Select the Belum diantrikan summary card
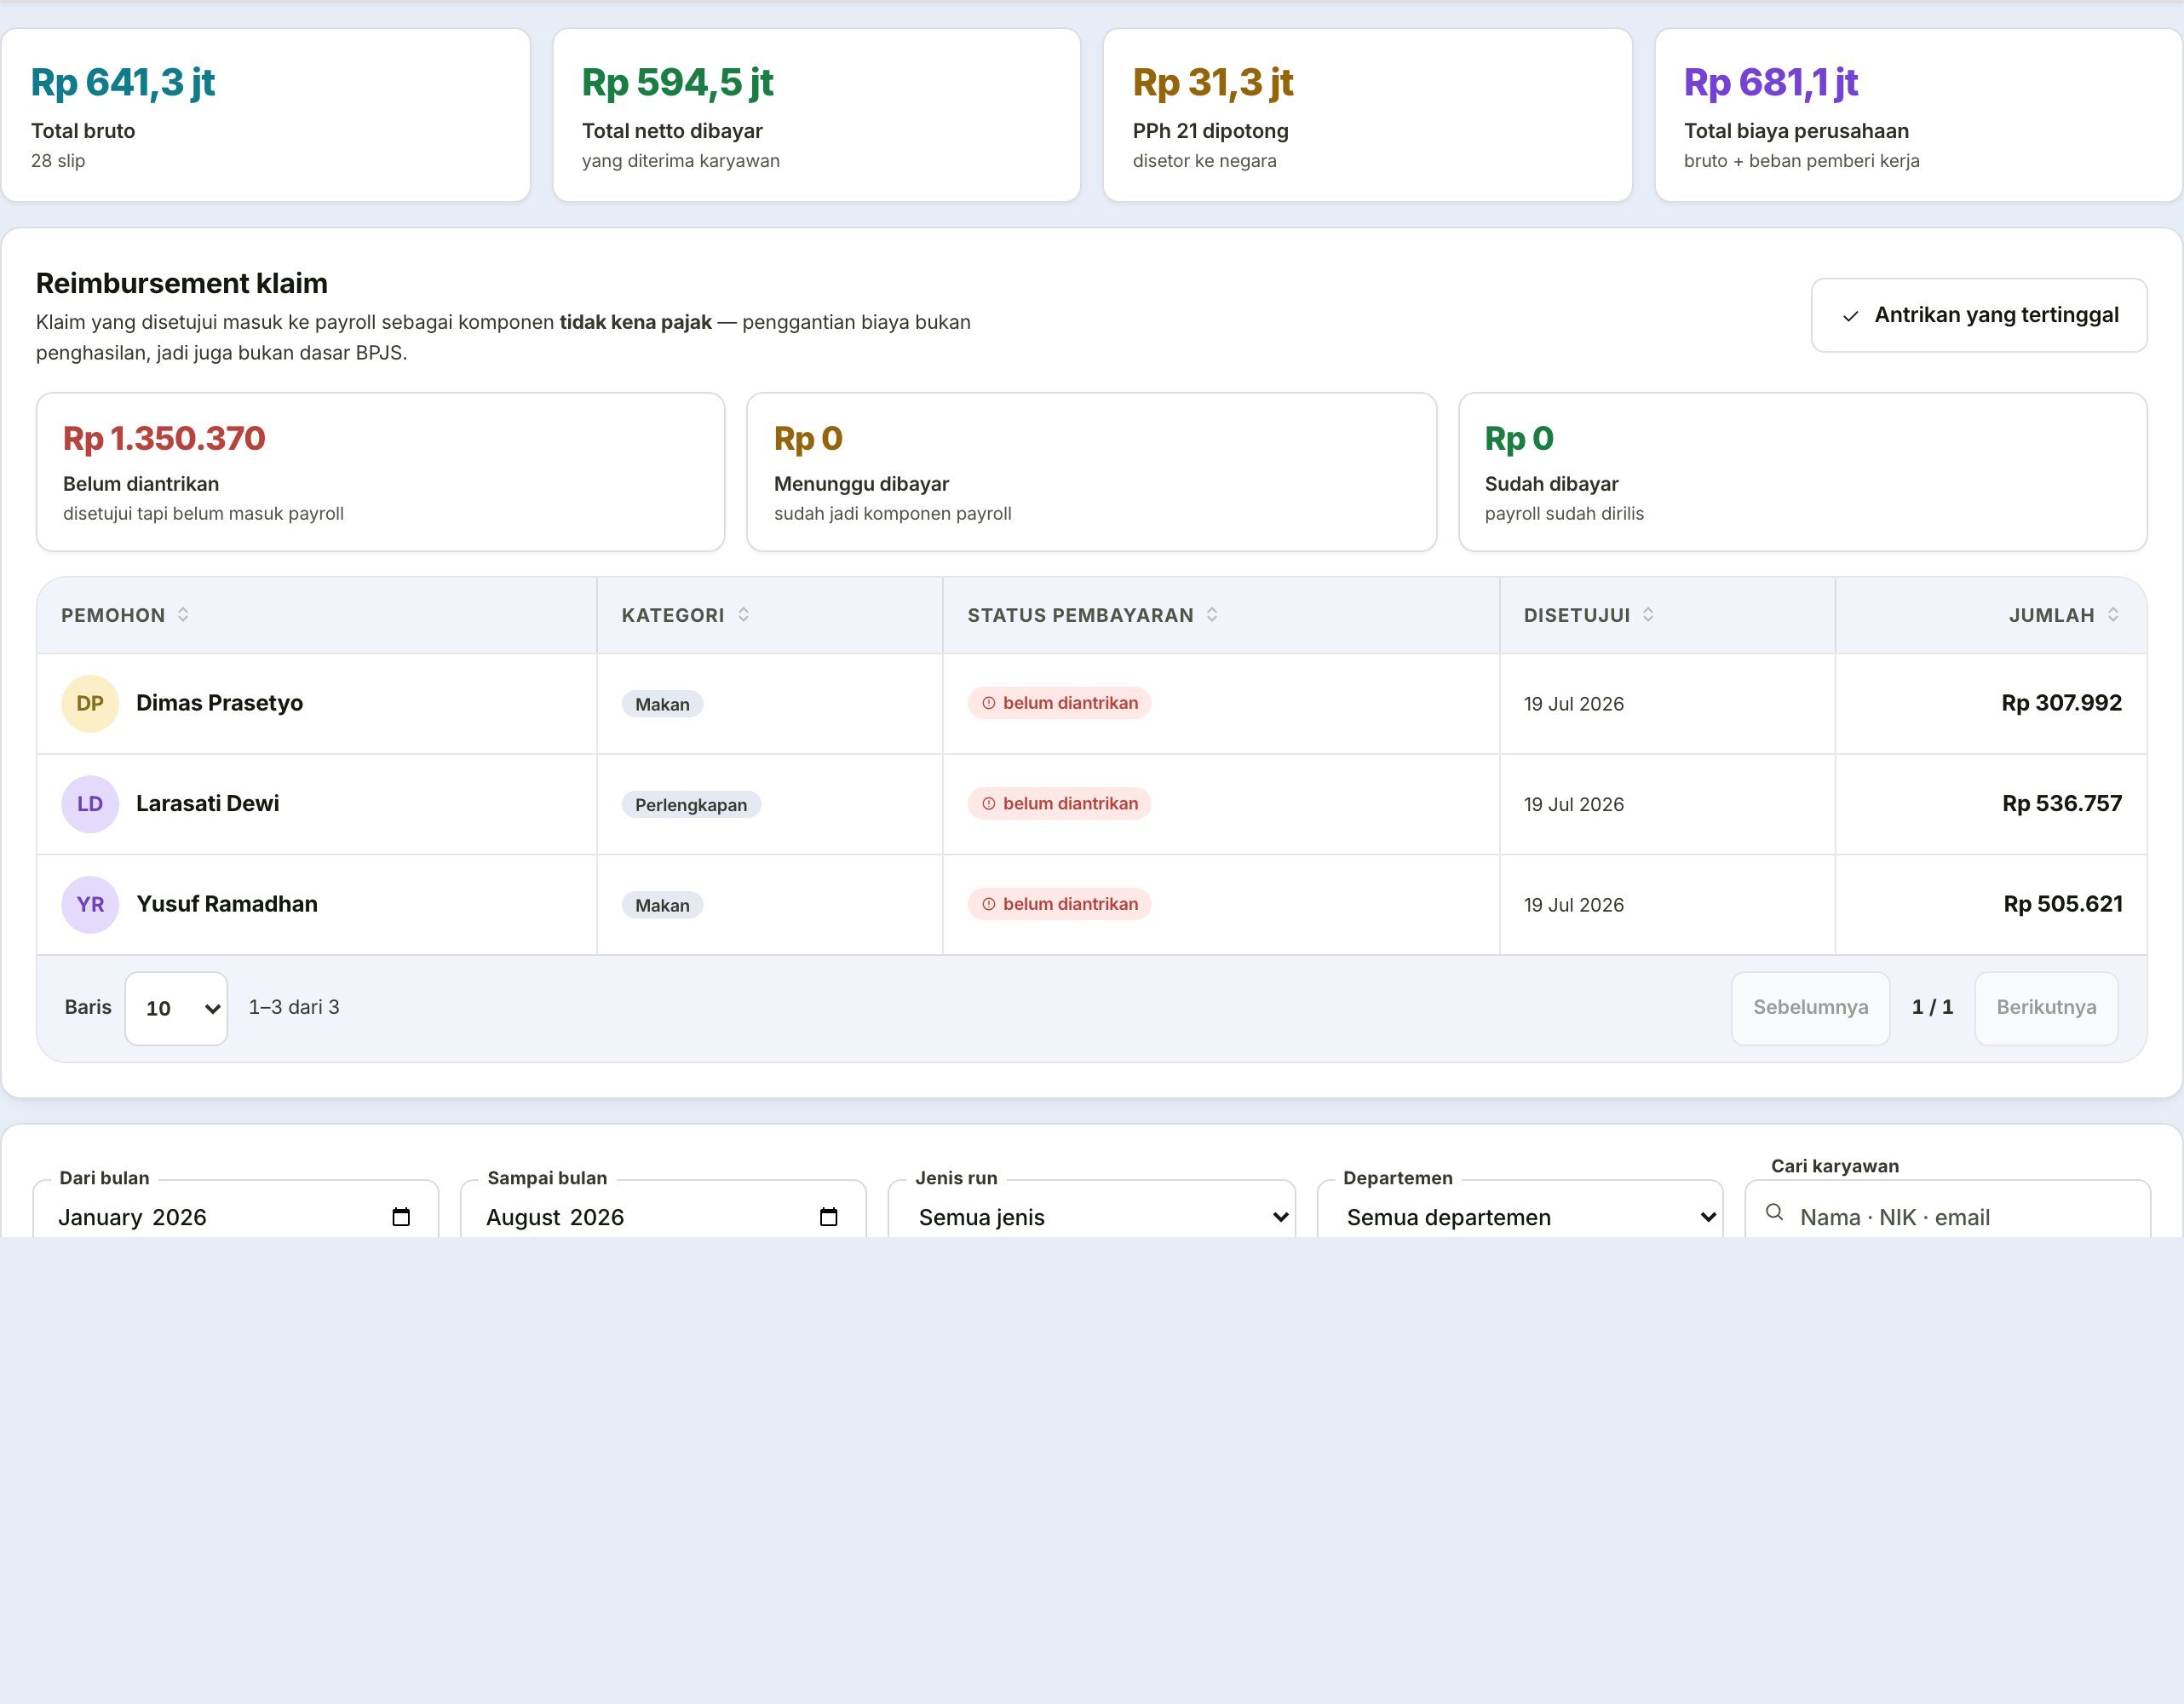This screenshot has height=1704, width=2184. pyautogui.click(x=380, y=472)
